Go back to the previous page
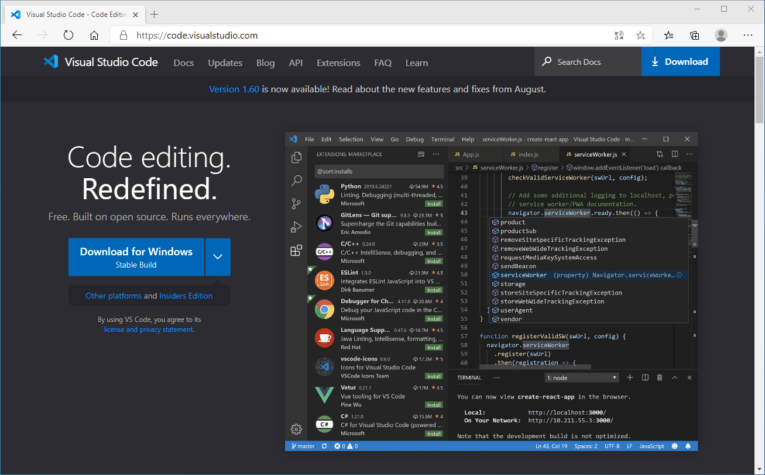The height and width of the screenshot is (475, 765). [x=17, y=35]
